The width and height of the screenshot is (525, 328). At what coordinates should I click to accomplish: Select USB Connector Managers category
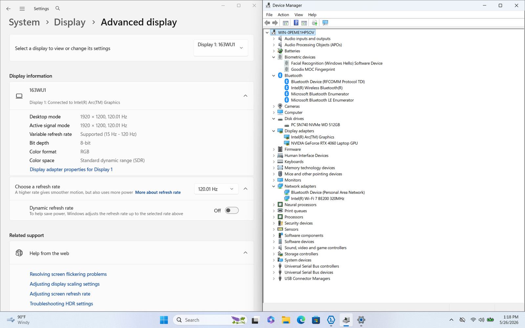click(307, 278)
